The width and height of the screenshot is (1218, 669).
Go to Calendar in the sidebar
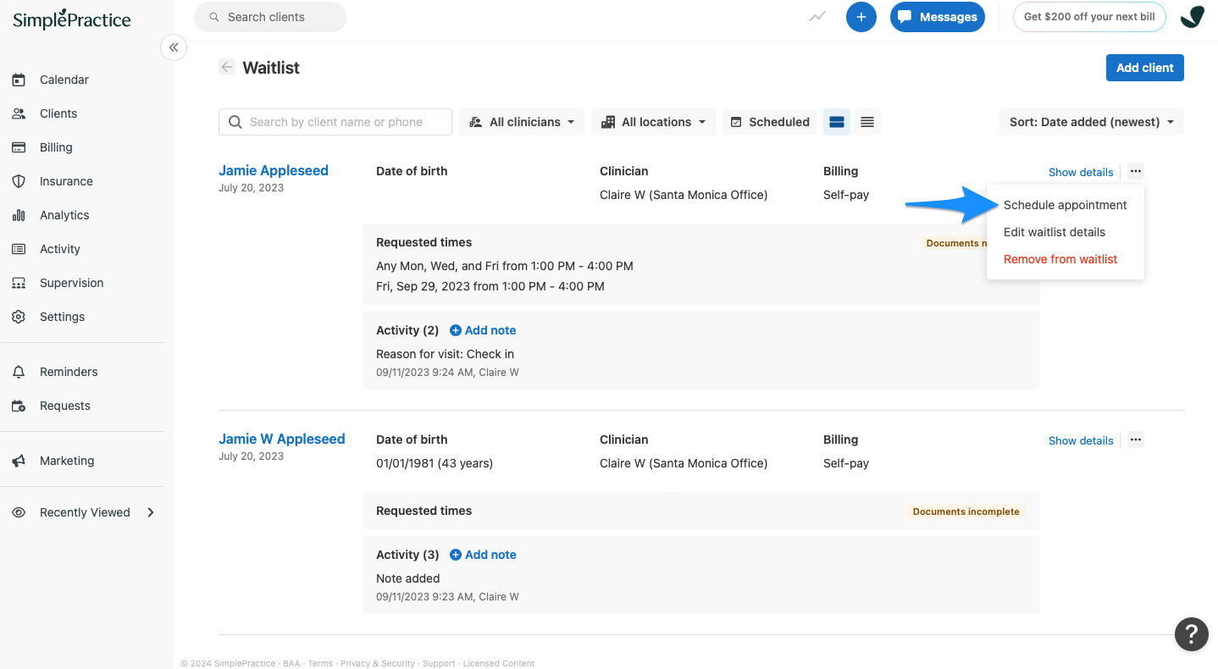(x=64, y=80)
